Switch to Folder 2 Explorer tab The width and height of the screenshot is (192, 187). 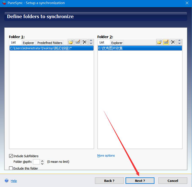[x=117, y=43]
